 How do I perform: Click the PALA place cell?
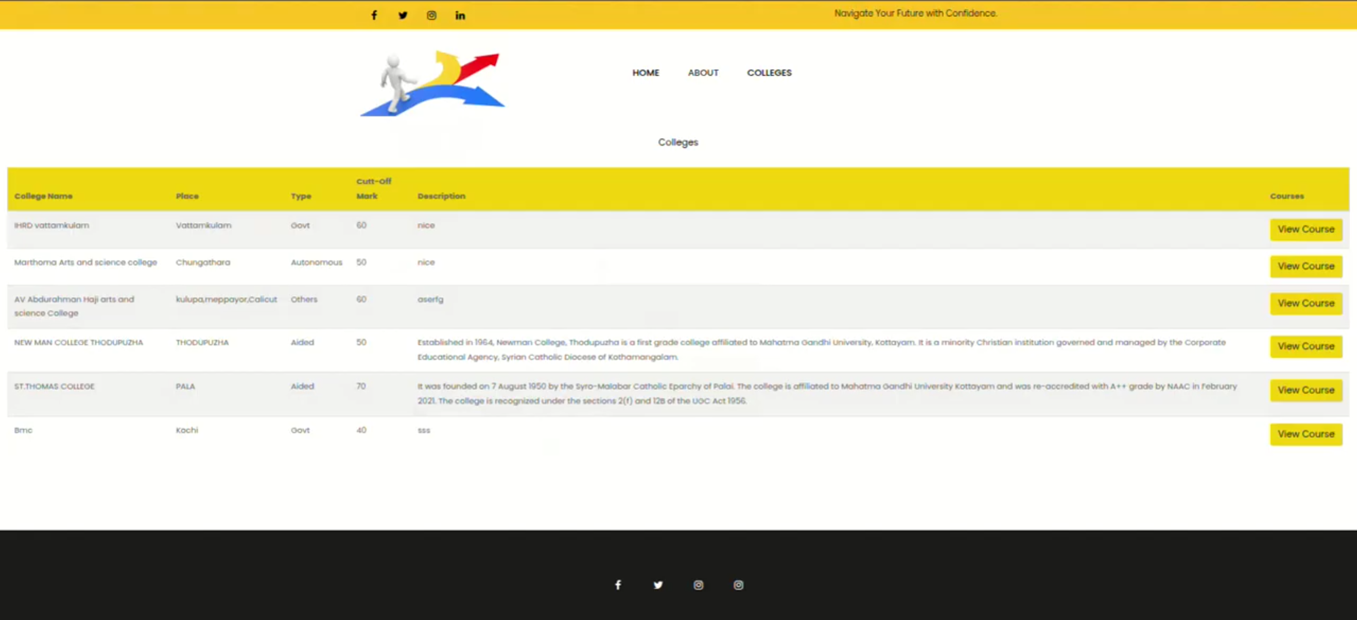(185, 386)
